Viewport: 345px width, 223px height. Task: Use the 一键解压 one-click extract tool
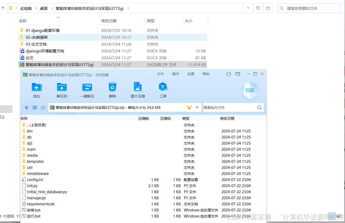coord(87,90)
